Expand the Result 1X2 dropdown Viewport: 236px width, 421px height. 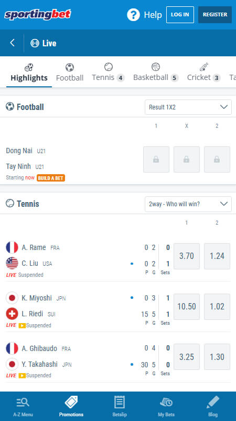188,107
